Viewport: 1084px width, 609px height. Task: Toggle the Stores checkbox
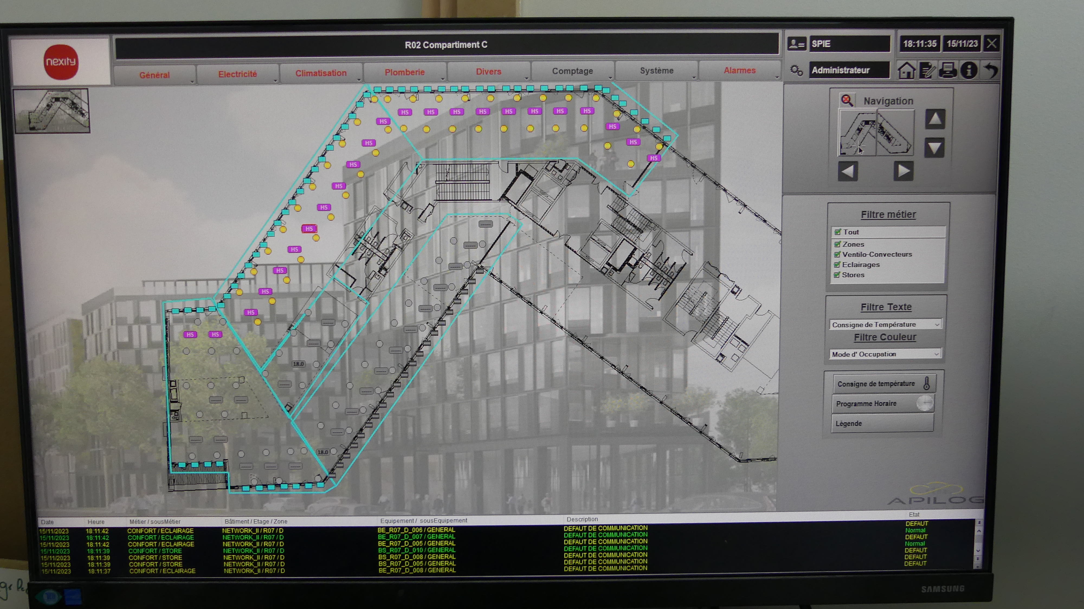837,275
